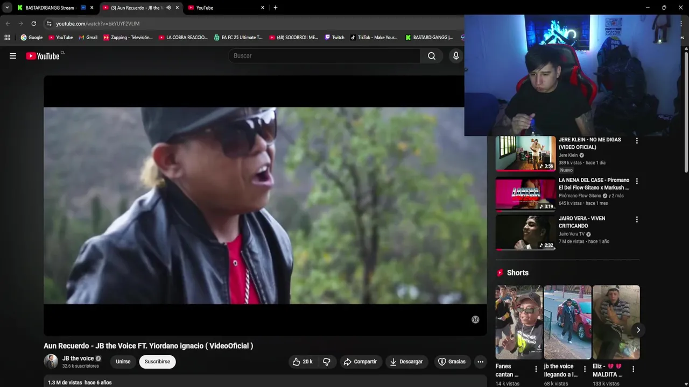The width and height of the screenshot is (689, 387).
Task: Open the YouTube hamburger guide menu
Action: (x=13, y=56)
